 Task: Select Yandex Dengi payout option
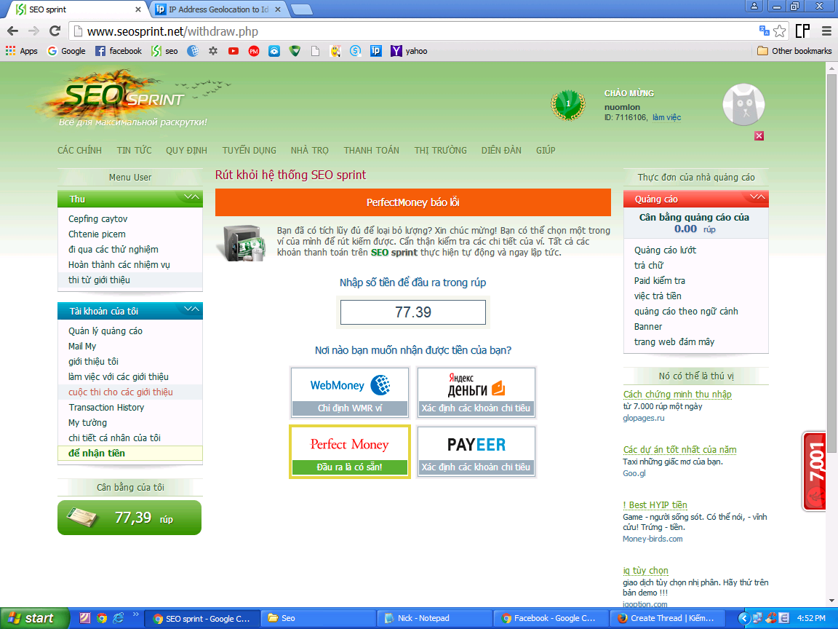[476, 392]
